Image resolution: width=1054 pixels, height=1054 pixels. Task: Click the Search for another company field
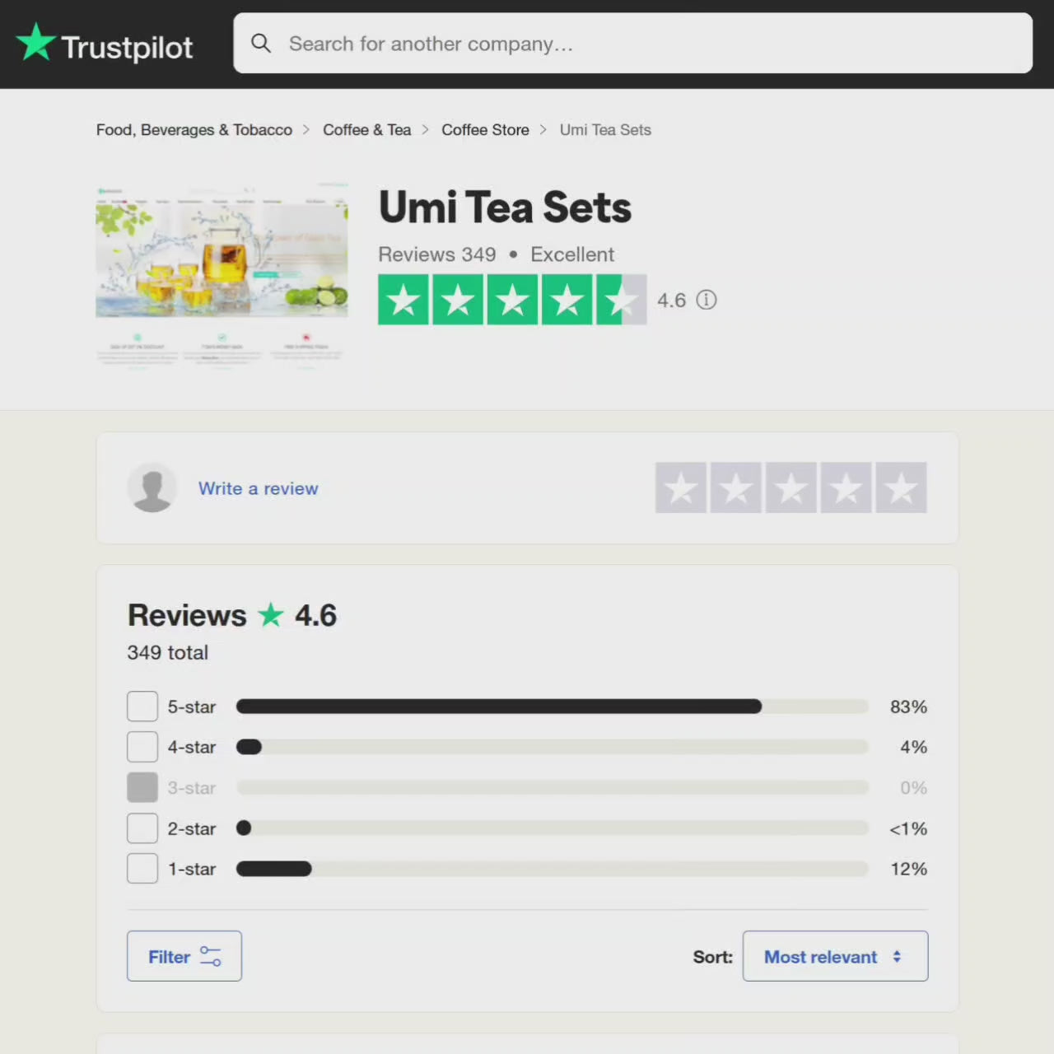tap(632, 43)
